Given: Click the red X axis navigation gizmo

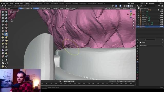Looking at the screenshot, I should 134,14.
